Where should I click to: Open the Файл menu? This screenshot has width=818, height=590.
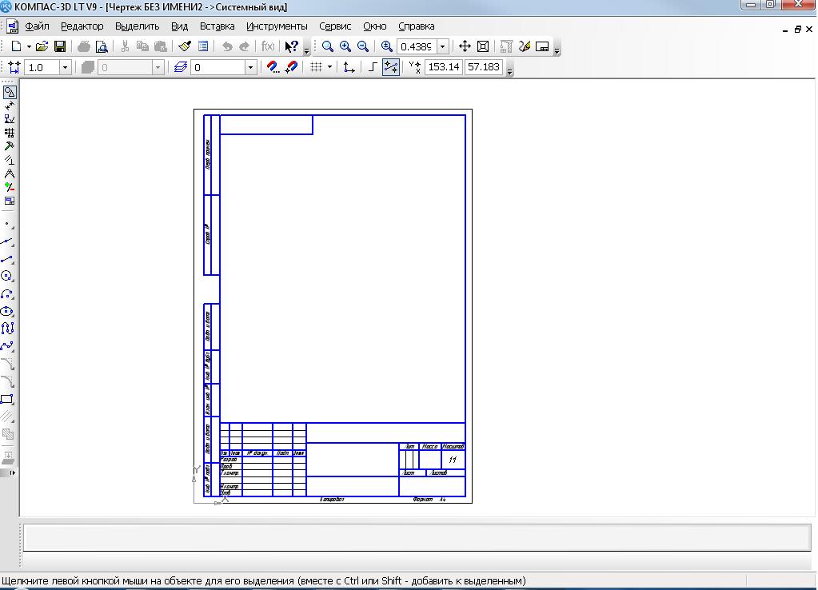click(37, 26)
